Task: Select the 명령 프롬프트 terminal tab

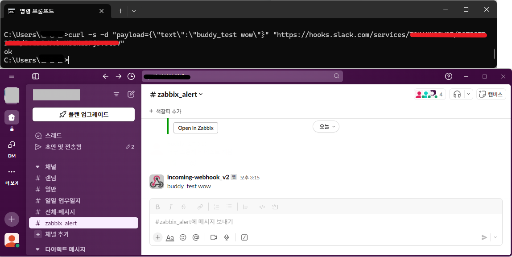Action: click(58, 11)
